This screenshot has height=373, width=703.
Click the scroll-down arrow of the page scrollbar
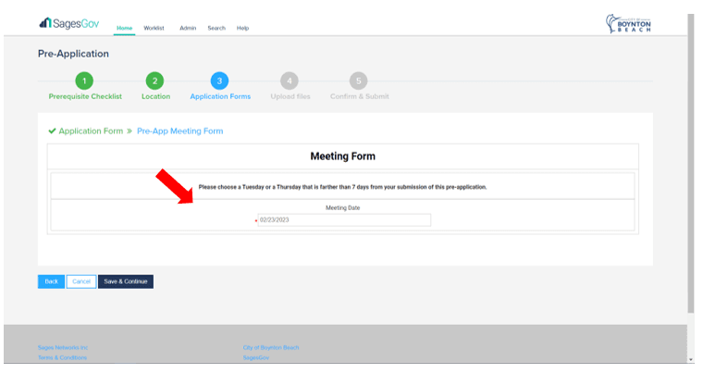(690, 359)
